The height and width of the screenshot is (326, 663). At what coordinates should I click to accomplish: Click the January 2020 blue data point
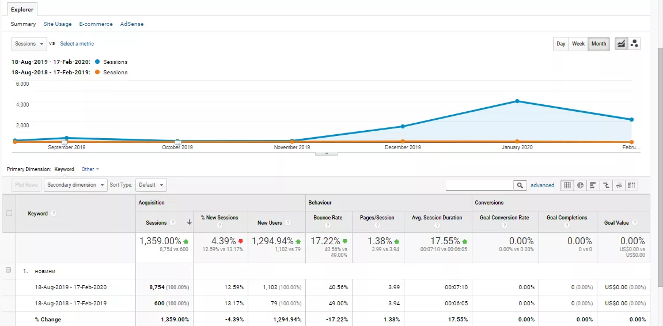517,101
